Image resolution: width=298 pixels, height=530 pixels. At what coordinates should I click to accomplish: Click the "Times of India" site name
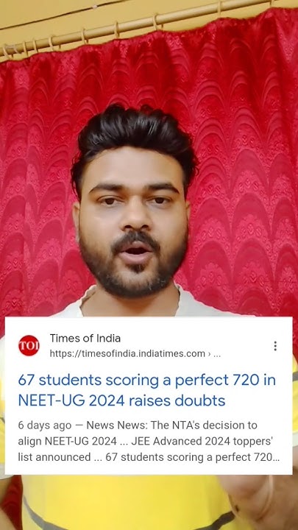tap(85, 338)
